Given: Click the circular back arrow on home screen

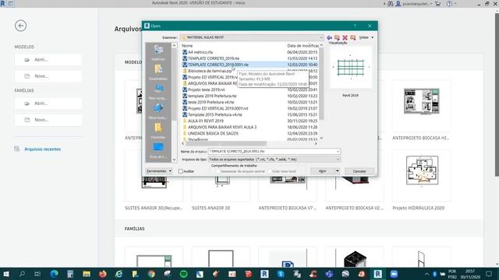Looking at the screenshot, I should tap(21, 26).
